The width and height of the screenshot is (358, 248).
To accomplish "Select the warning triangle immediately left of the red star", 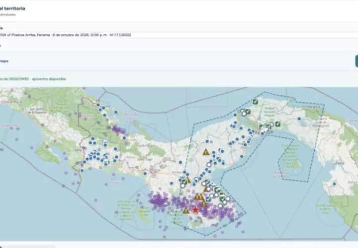I will pyautogui.click(x=186, y=210).
